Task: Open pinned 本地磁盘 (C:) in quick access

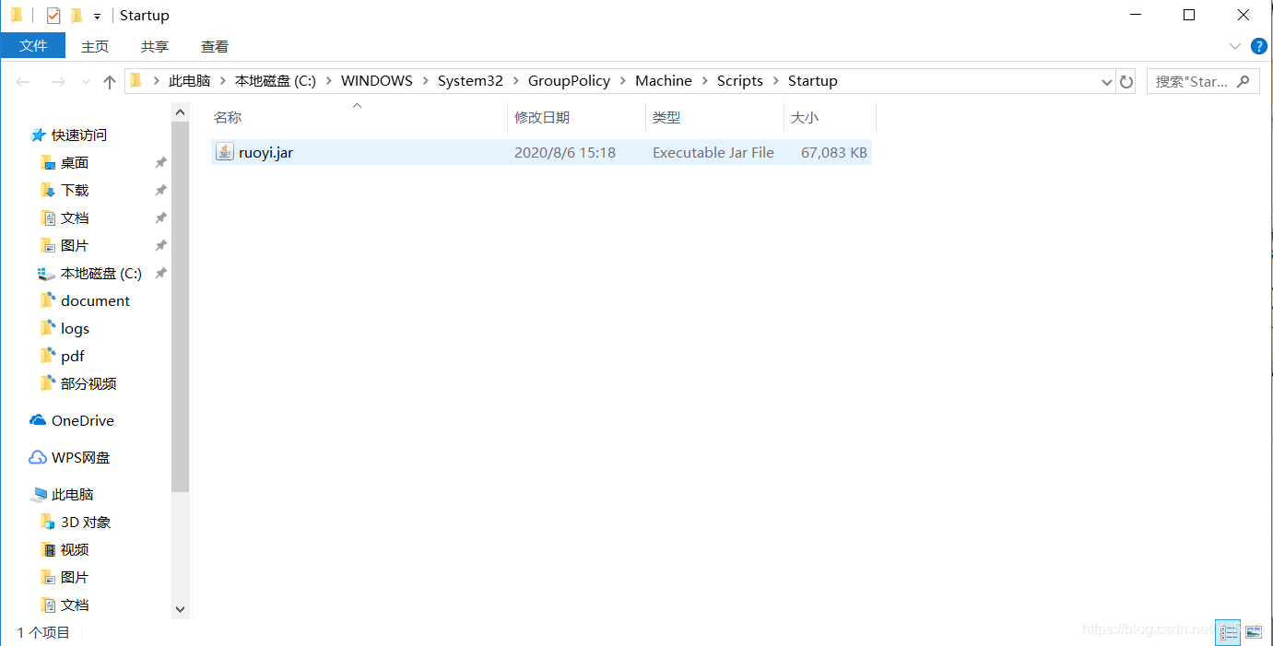Action: [x=101, y=273]
